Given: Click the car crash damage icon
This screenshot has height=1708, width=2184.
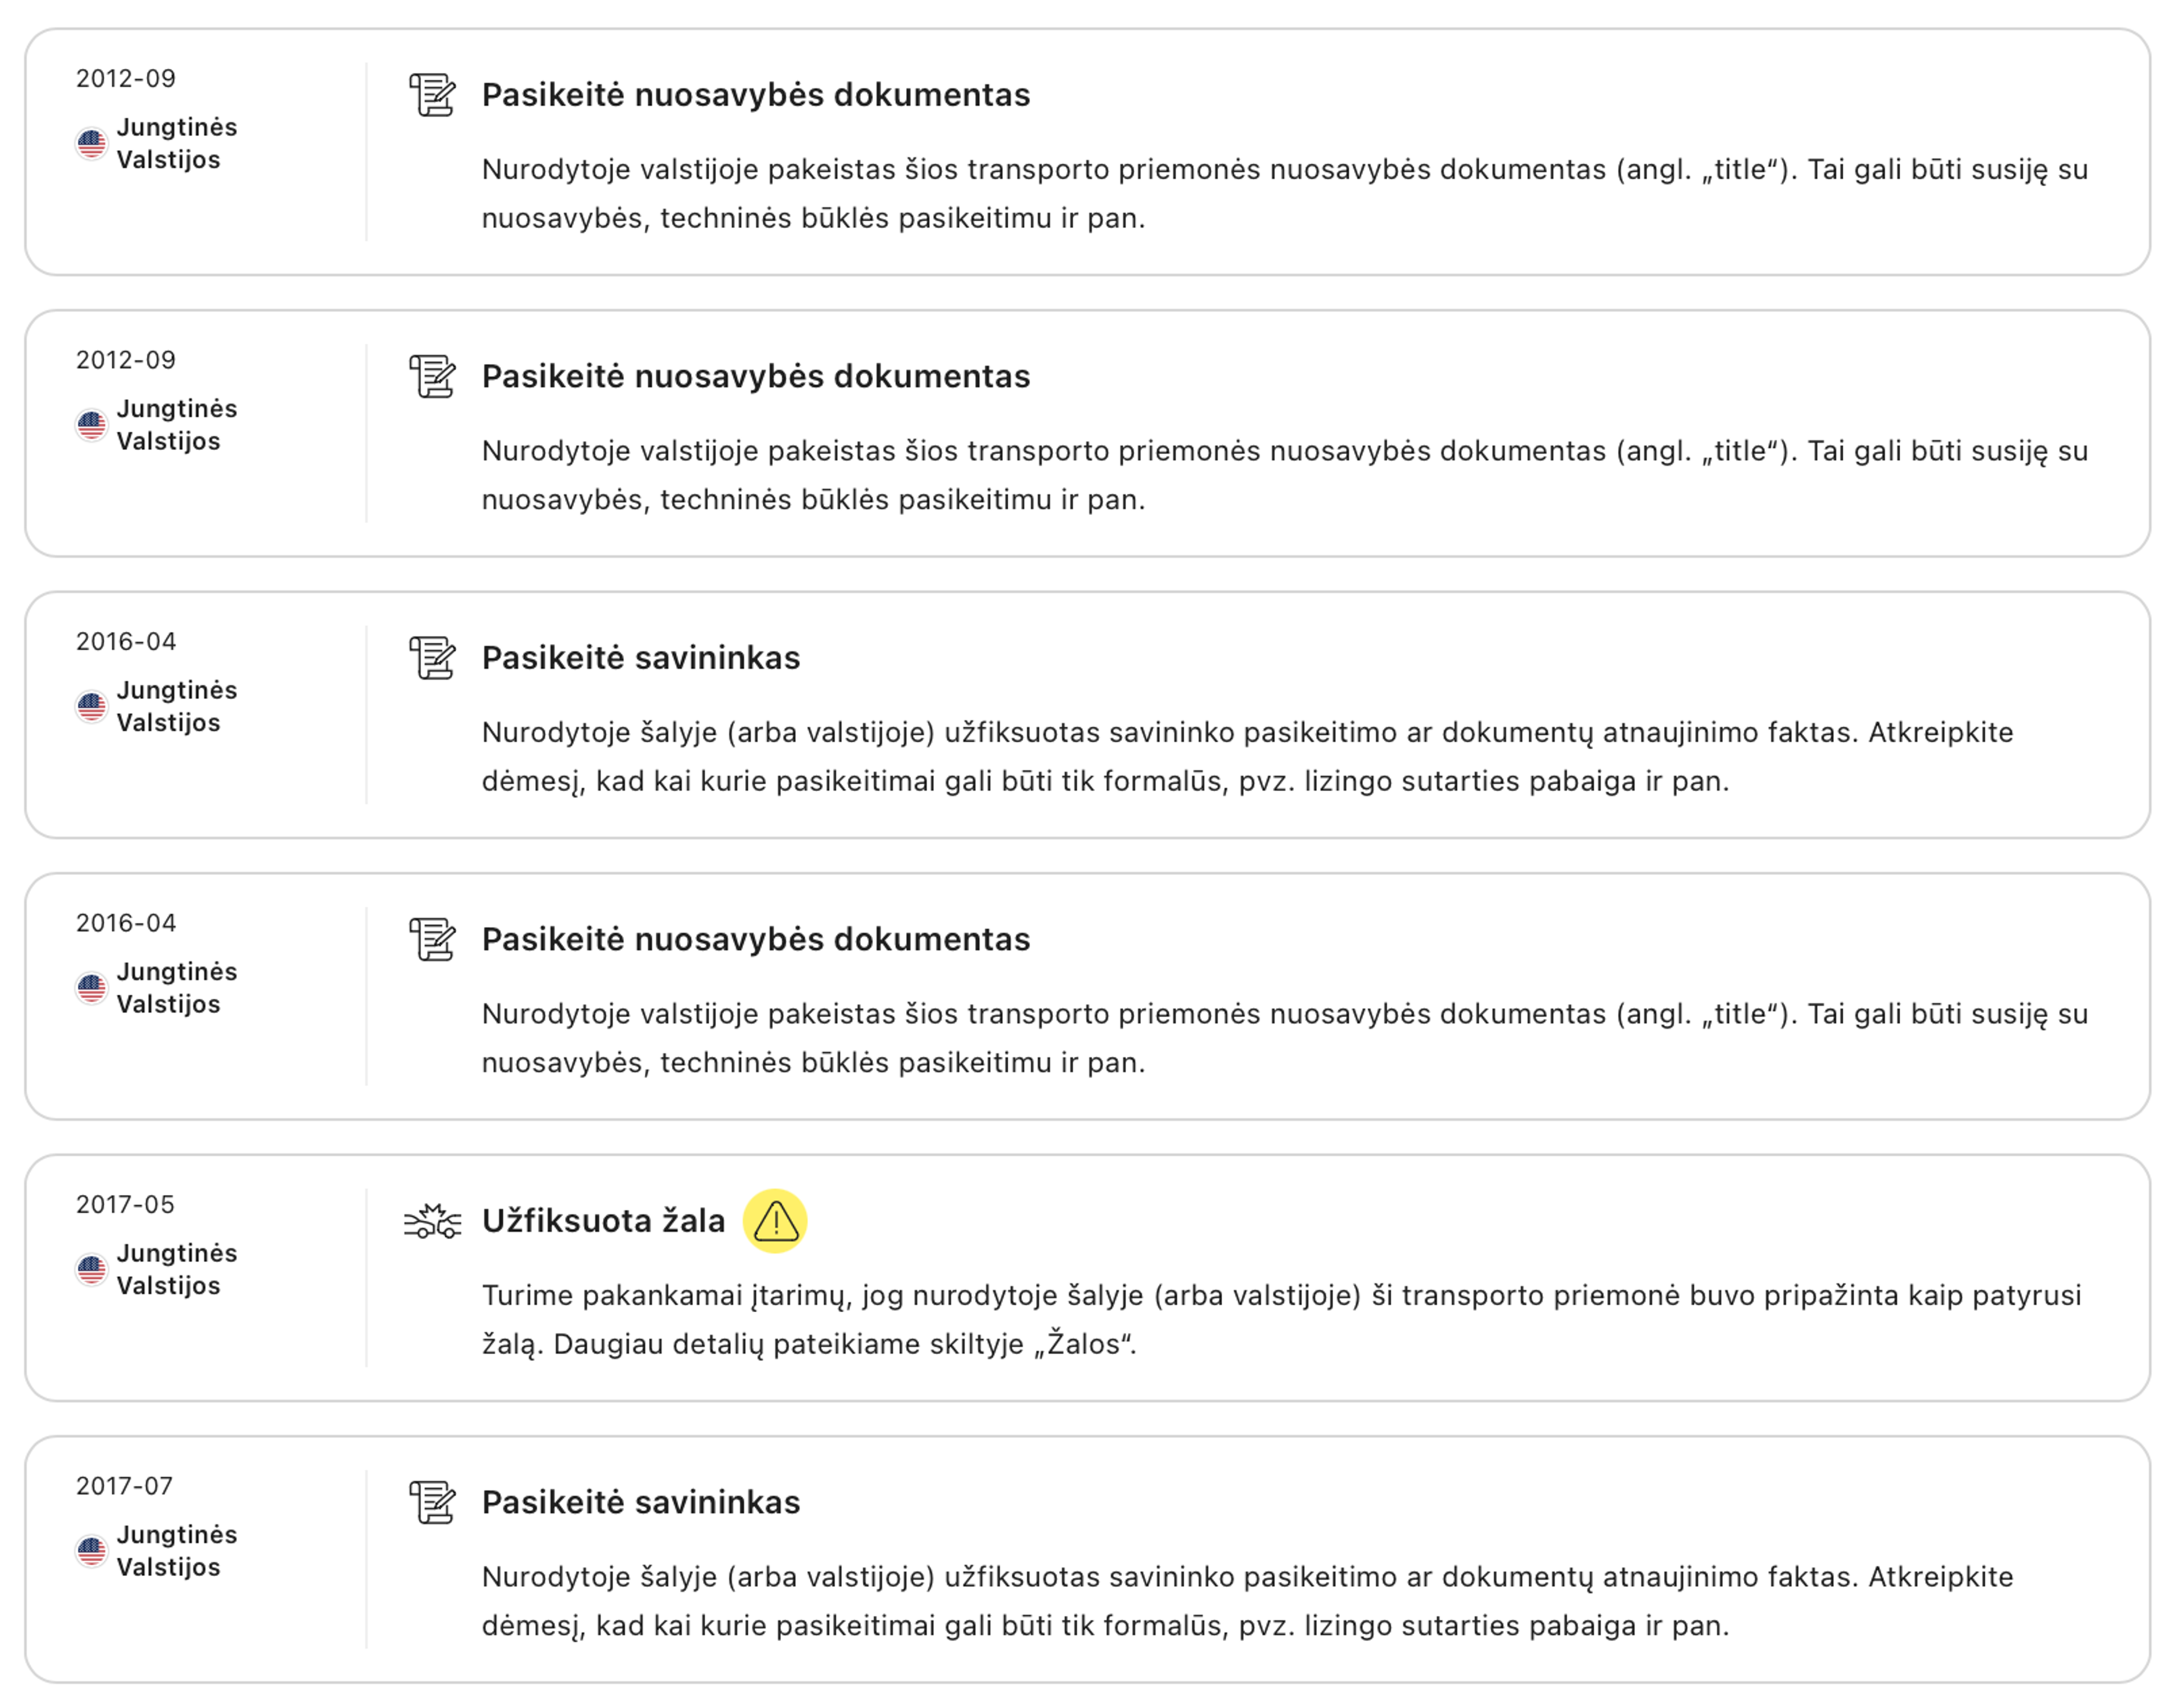Looking at the screenshot, I should (x=433, y=1221).
